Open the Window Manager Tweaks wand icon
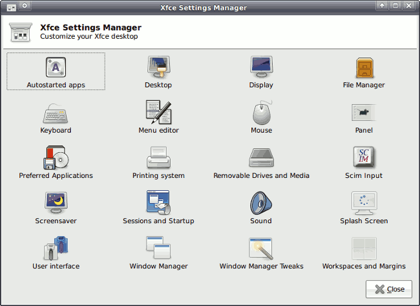 click(261, 248)
